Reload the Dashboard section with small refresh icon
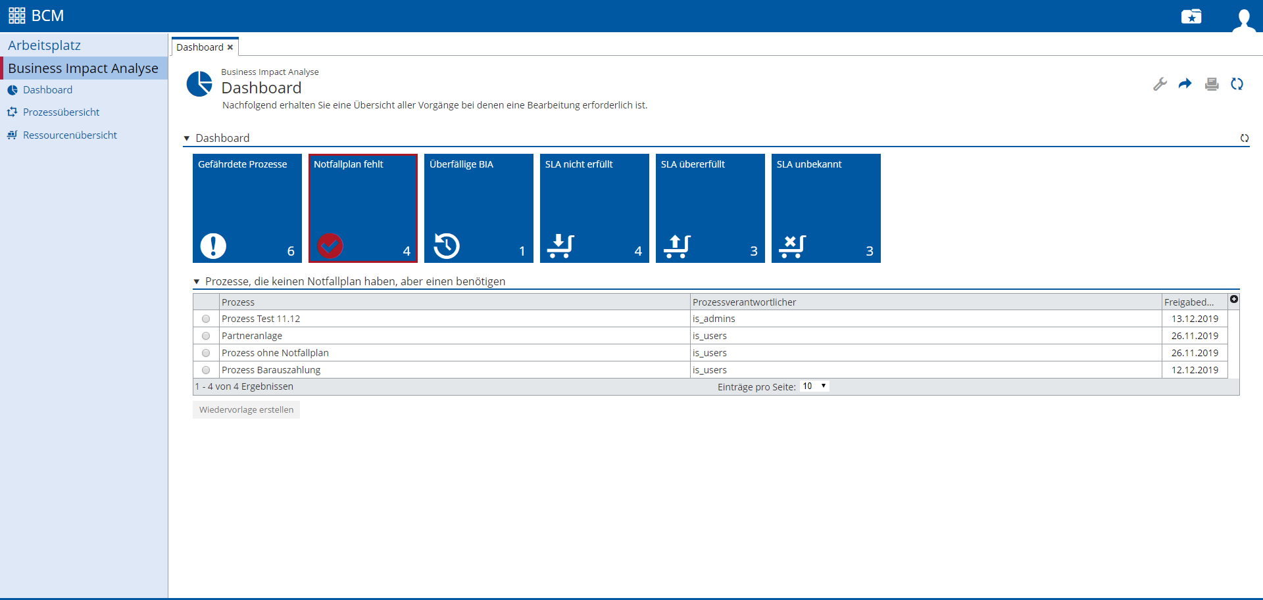1263x600 pixels. tap(1244, 138)
